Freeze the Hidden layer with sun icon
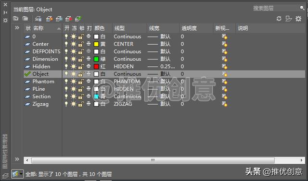Screen dimensions: 308x181 (74, 66)
